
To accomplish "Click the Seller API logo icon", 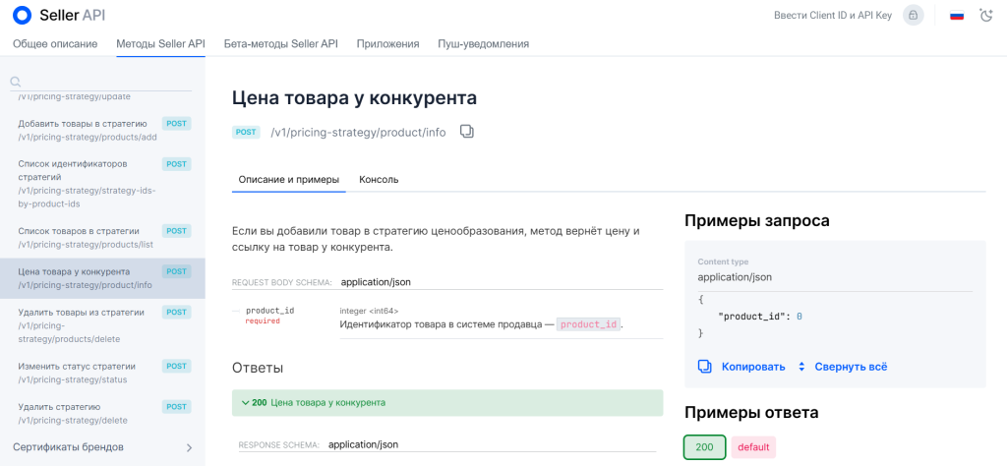I will coord(22,15).
